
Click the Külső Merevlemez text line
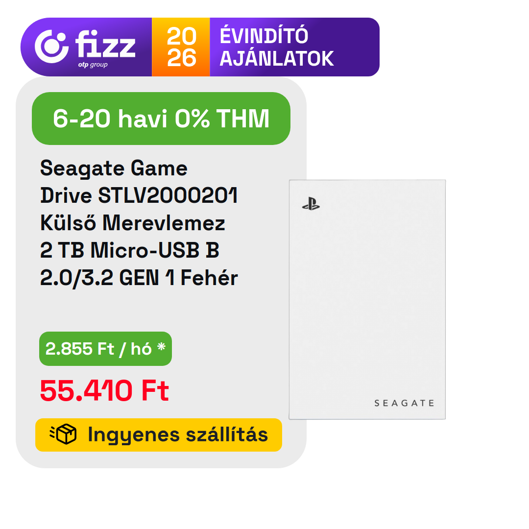[x=133, y=223]
